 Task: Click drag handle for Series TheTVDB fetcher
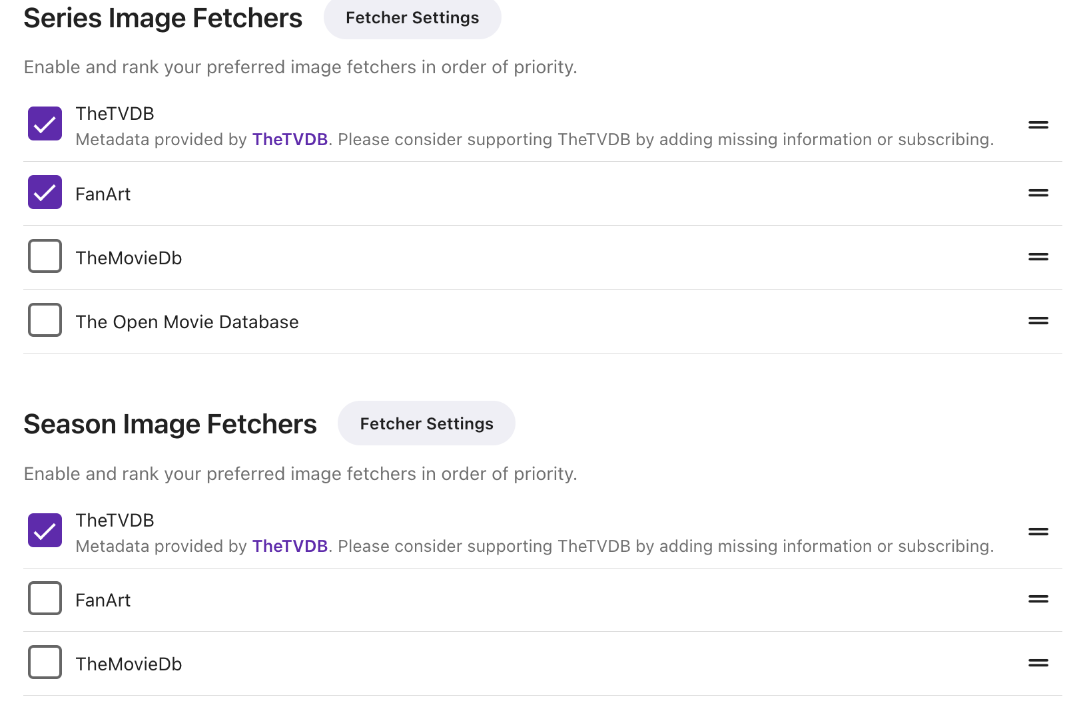pos(1038,125)
